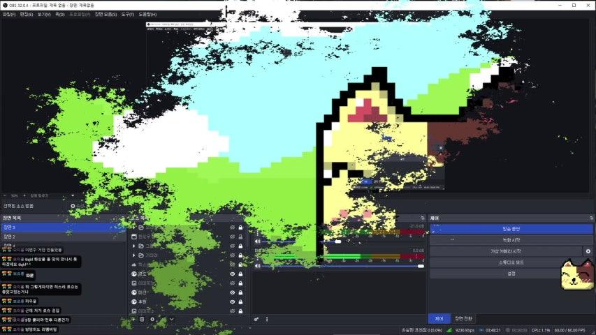The height and width of the screenshot is (335, 596).
Task: Open the 보기(V) menu
Action: tap(44, 15)
